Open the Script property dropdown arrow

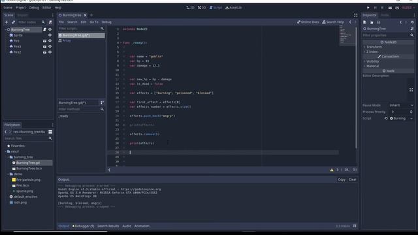point(411,118)
